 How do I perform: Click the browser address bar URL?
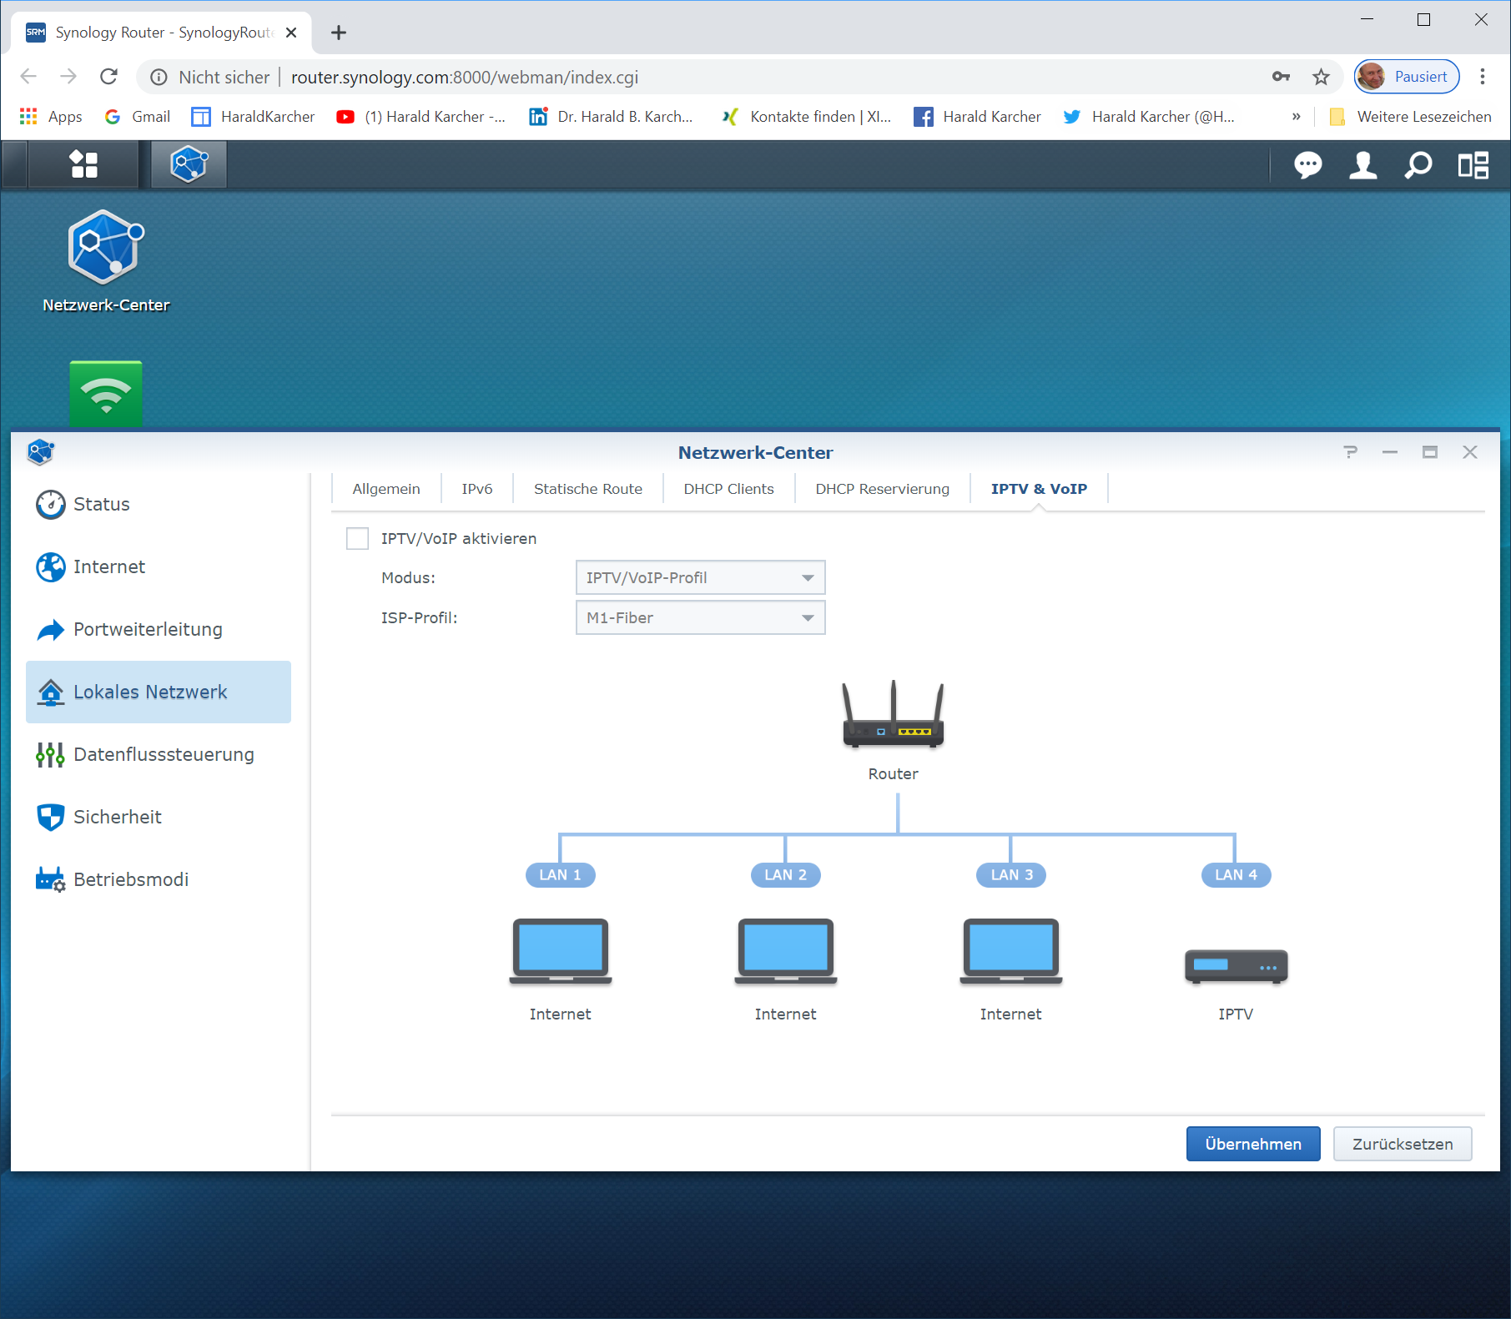click(464, 78)
